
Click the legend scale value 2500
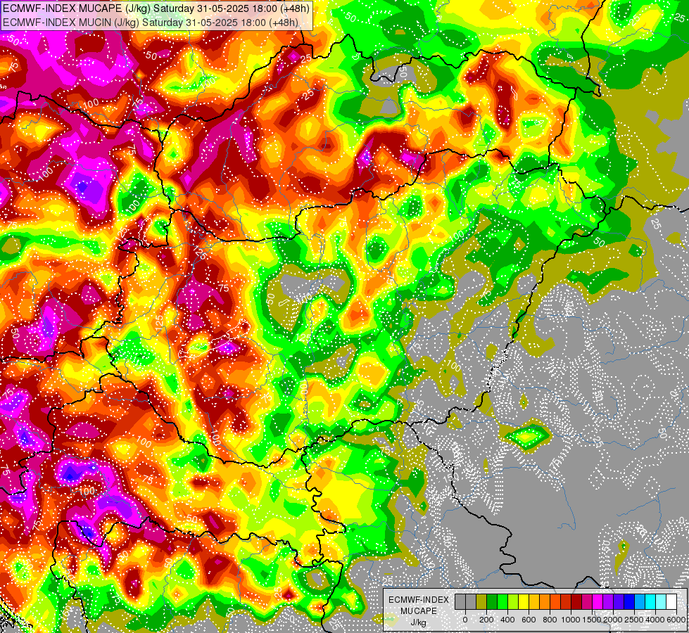(x=634, y=620)
